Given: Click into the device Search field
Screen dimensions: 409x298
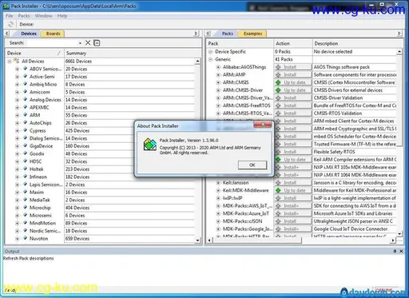Looking at the screenshot, I should coord(53,43).
